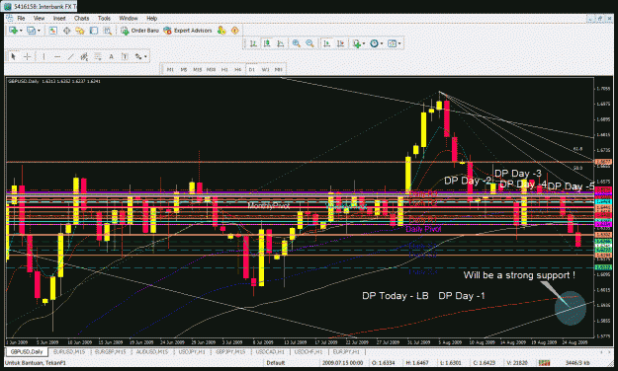Switch to the USDCAD,H1 chart tab
Image resolution: width=618 pixels, height=371 pixels.
pyautogui.click(x=270, y=351)
